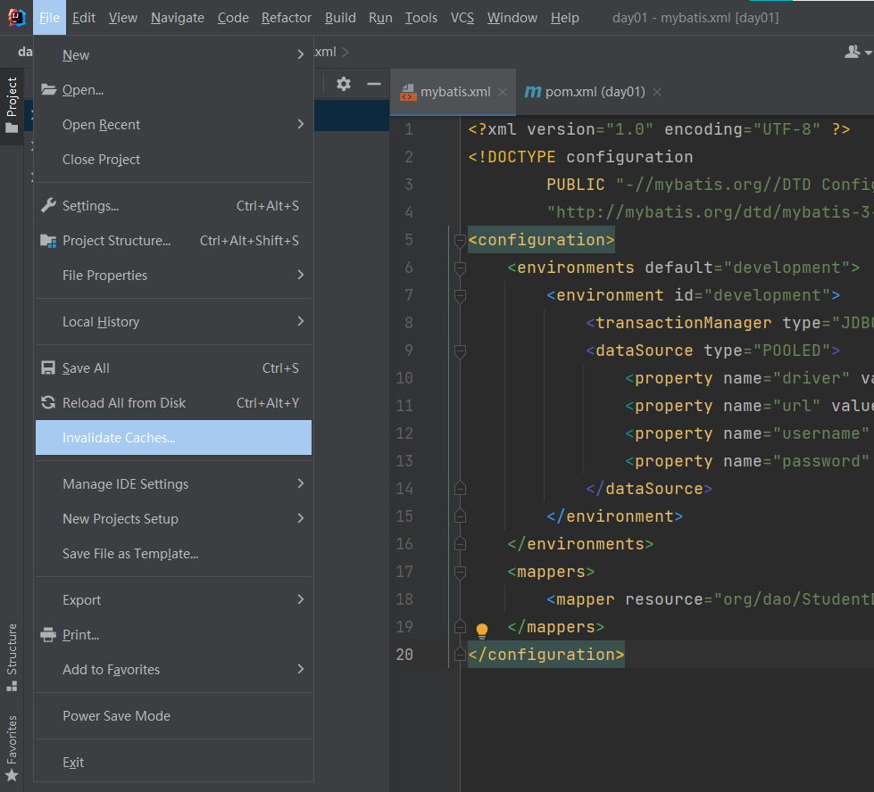
Task: Open the Edit menu
Action: coord(84,18)
